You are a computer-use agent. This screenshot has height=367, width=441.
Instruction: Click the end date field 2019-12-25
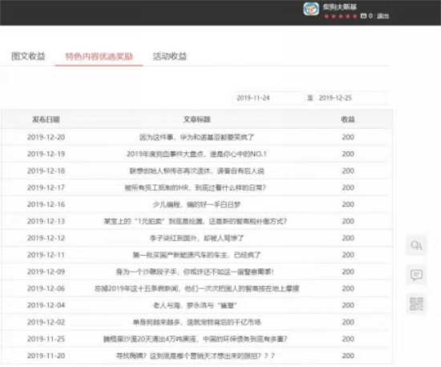[x=351, y=98]
